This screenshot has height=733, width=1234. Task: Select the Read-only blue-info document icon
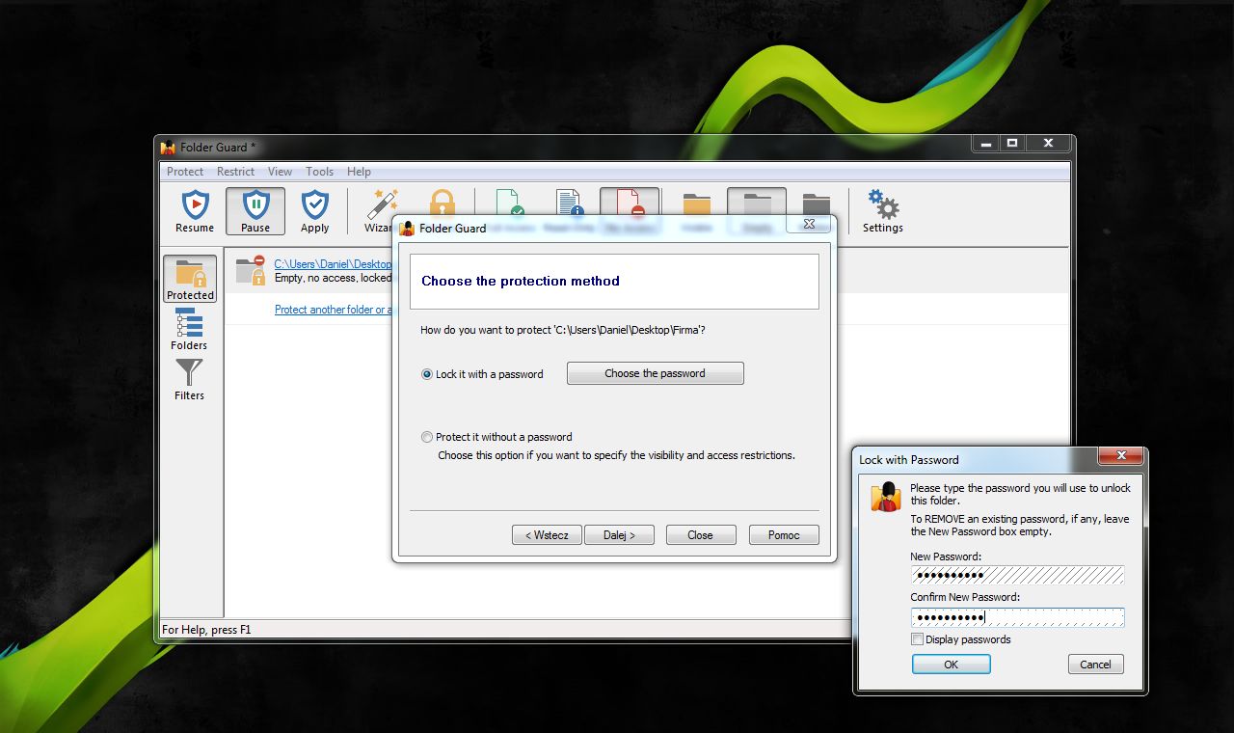[x=569, y=203]
